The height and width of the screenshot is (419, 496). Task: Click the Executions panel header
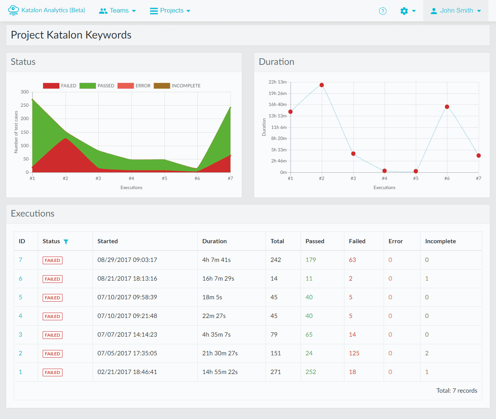pos(33,214)
